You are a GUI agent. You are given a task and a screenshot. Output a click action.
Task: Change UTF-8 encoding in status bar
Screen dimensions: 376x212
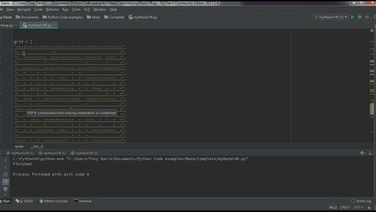[358, 207]
